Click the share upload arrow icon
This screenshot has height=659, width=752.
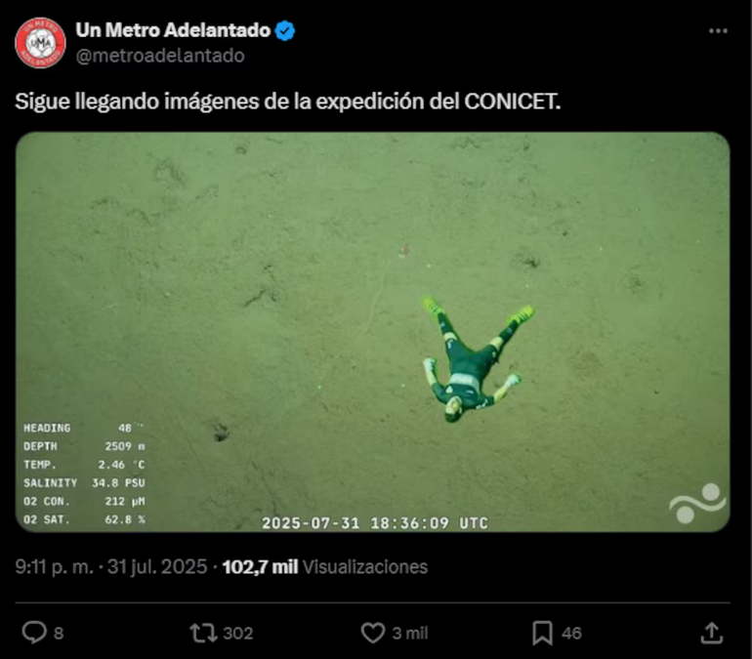[x=712, y=633]
